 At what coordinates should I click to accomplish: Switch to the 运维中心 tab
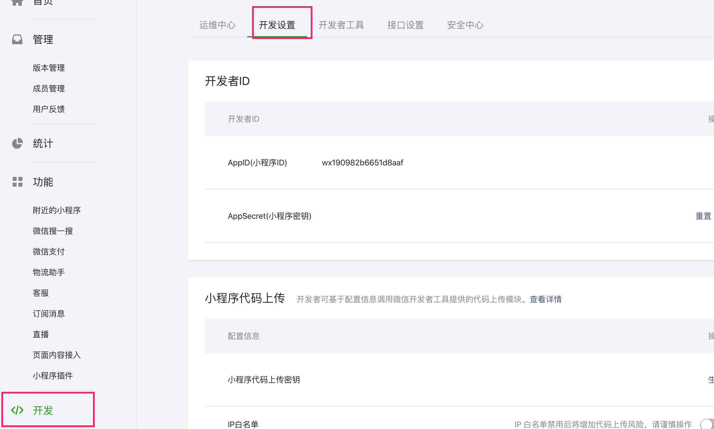[x=217, y=25]
